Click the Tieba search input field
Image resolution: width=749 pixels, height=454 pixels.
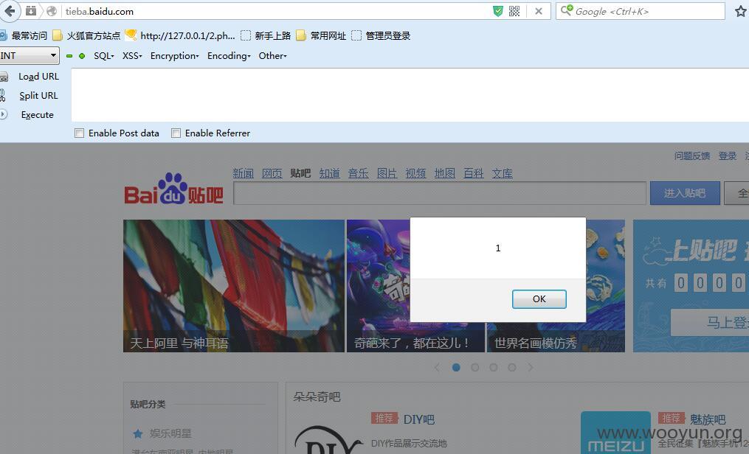440,193
